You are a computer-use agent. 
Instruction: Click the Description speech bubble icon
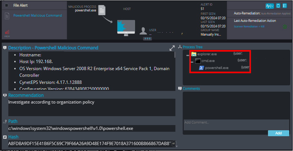[5, 48]
